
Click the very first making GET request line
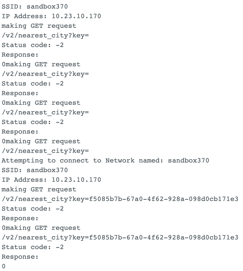click(39, 26)
